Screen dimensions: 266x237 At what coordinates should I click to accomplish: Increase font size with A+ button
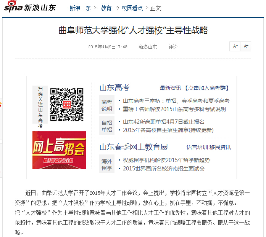[x=246, y=46]
